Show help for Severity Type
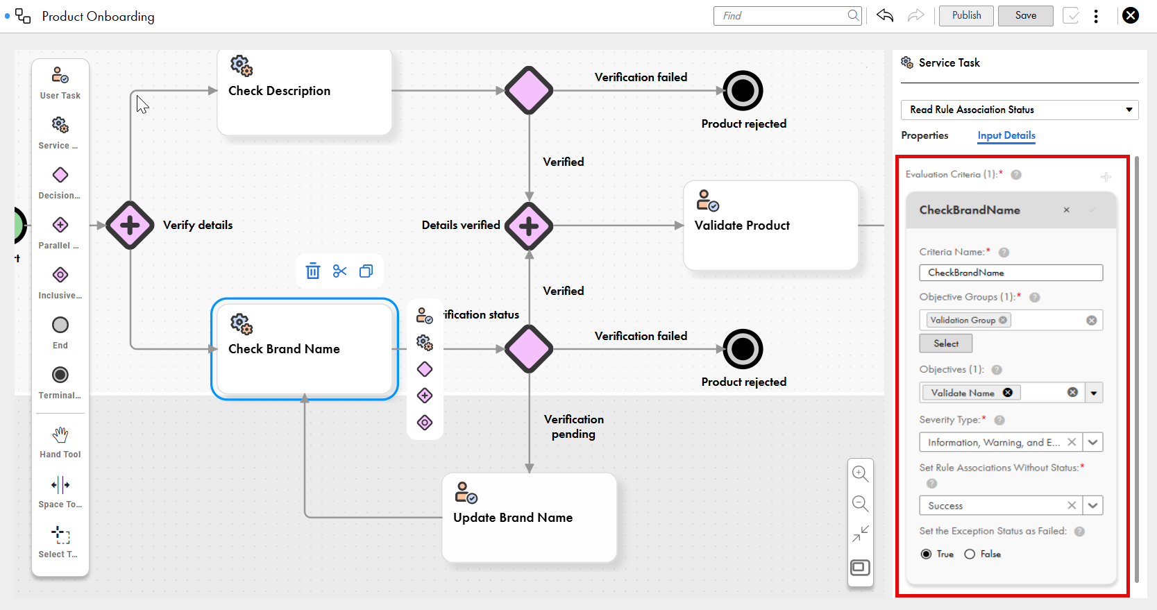Screen dimensions: 1157x610 [x=999, y=420]
